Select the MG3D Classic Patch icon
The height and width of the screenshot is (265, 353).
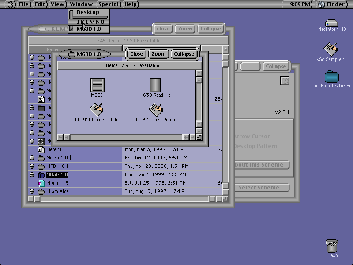pos(96,110)
